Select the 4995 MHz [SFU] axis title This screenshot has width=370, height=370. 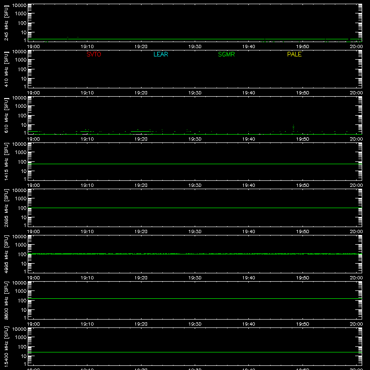tap(6, 254)
